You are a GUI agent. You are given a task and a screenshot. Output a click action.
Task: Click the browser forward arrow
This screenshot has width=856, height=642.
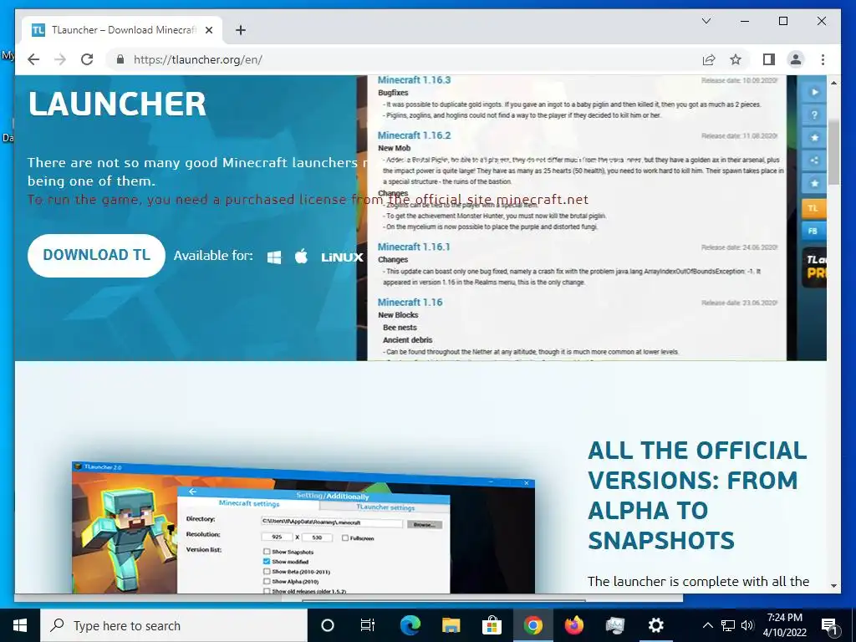pyautogui.click(x=60, y=59)
